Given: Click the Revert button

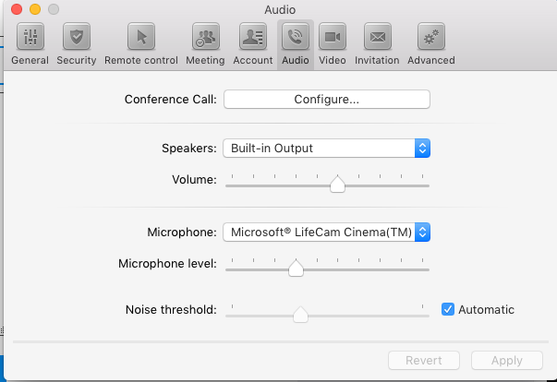Looking at the screenshot, I should click(x=424, y=361).
